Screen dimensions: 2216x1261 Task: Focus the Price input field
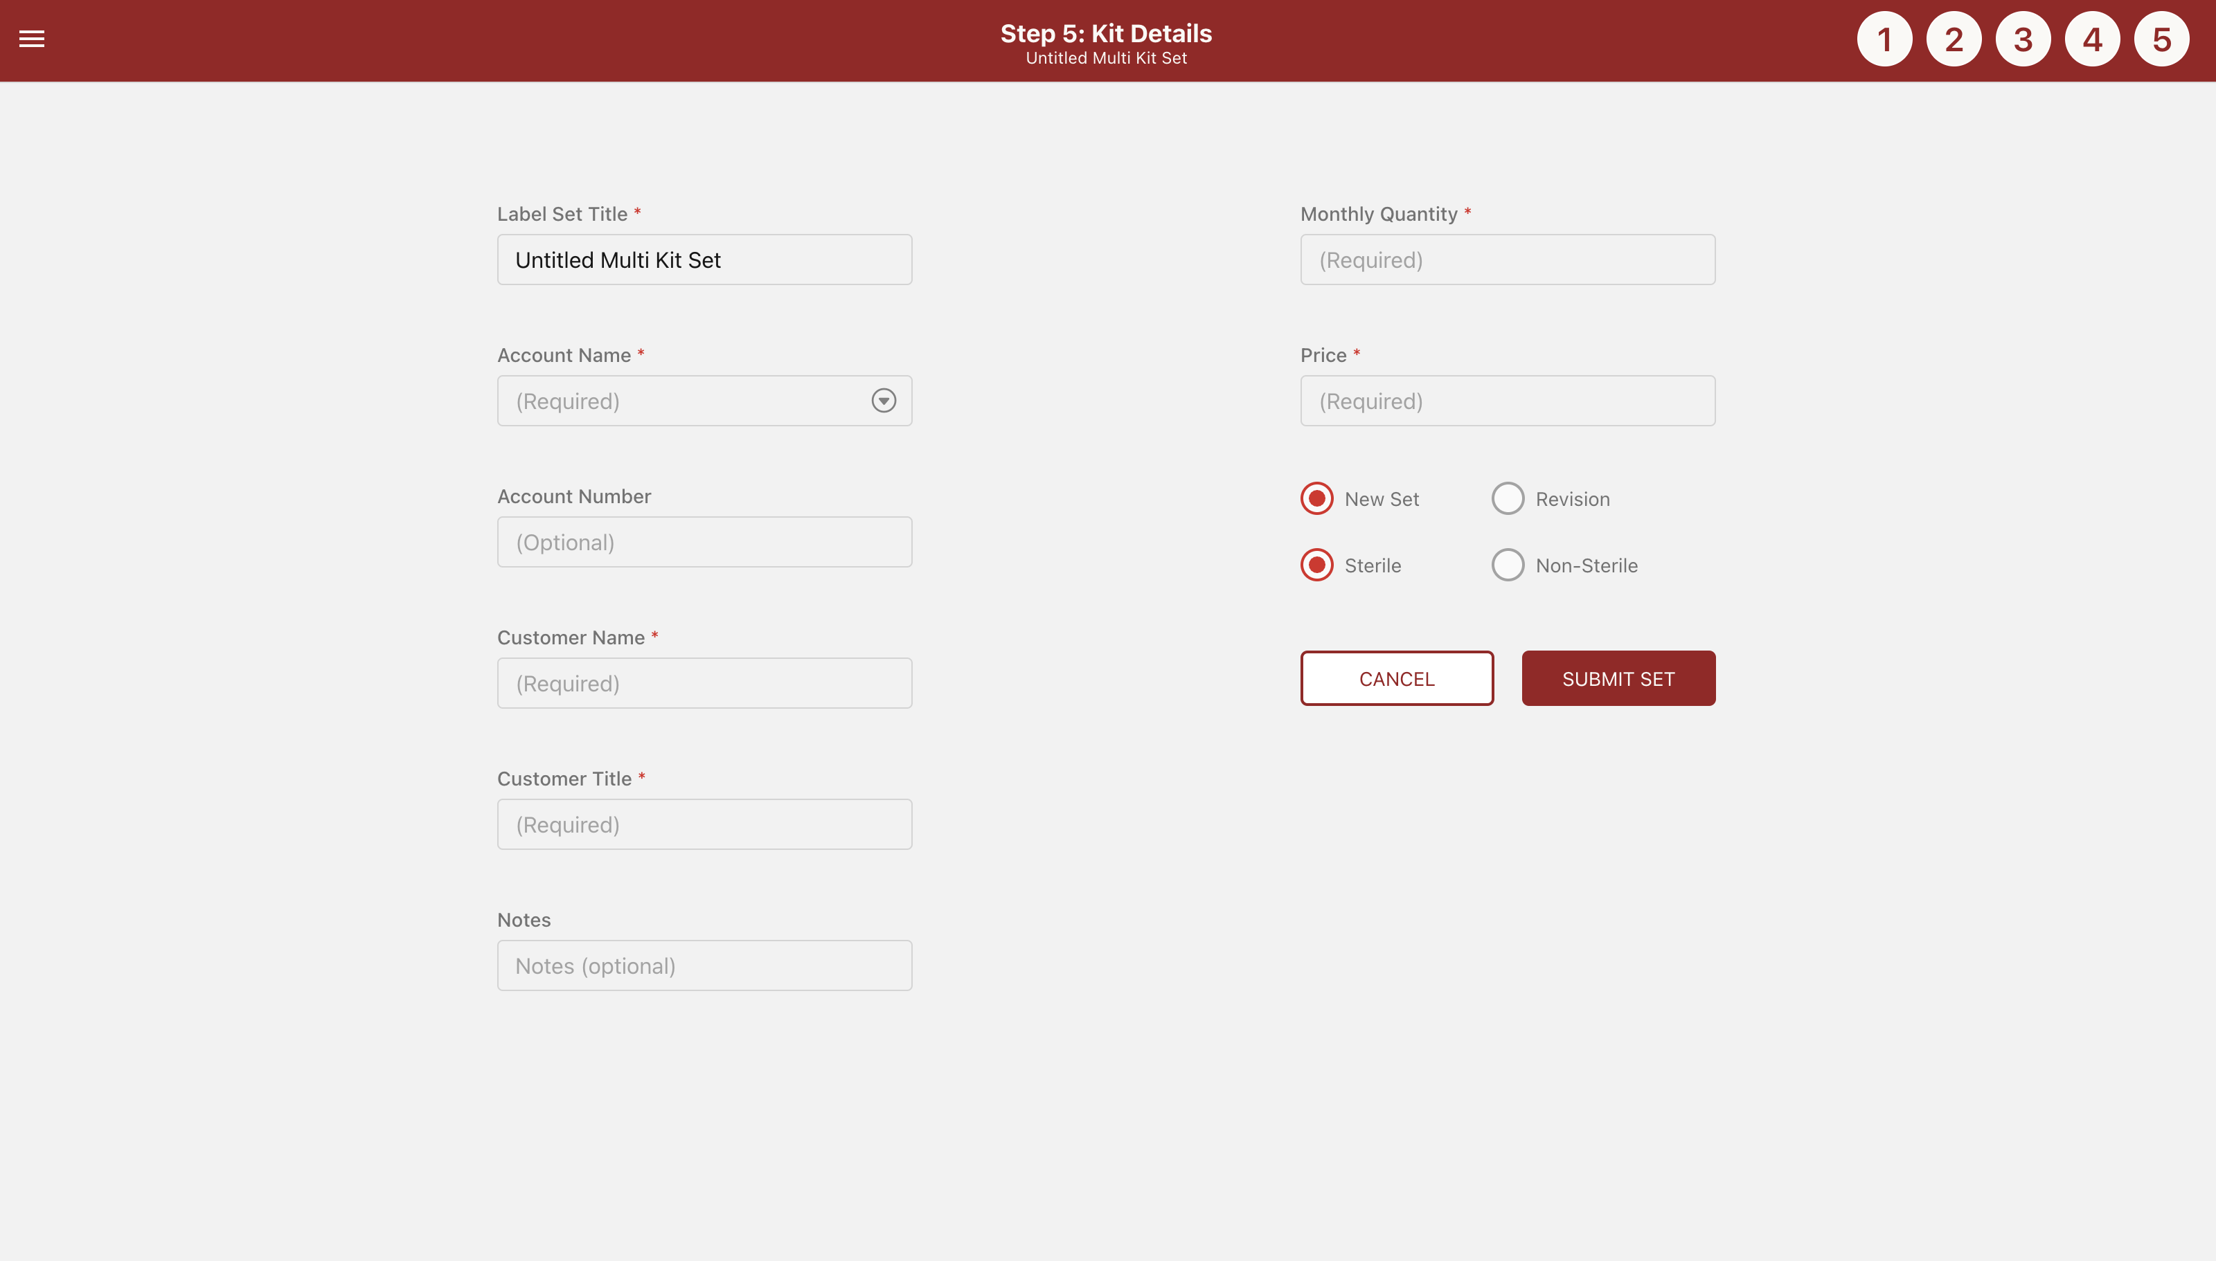click(x=1506, y=401)
